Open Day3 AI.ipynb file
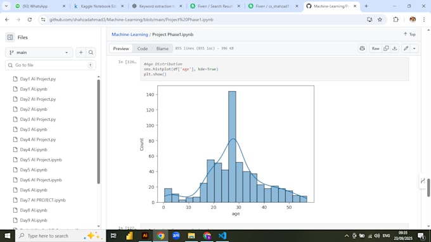The height and width of the screenshot is (242, 431). pyautogui.click(x=34, y=129)
